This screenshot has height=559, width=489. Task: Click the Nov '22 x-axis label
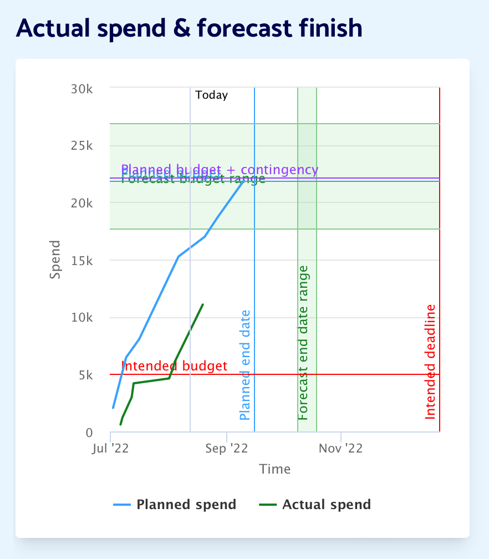coord(341,448)
